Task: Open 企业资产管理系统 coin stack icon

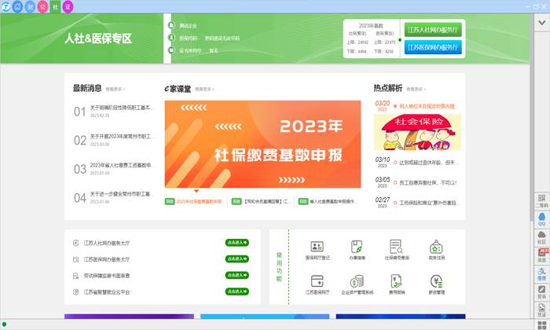Action: (x=356, y=281)
